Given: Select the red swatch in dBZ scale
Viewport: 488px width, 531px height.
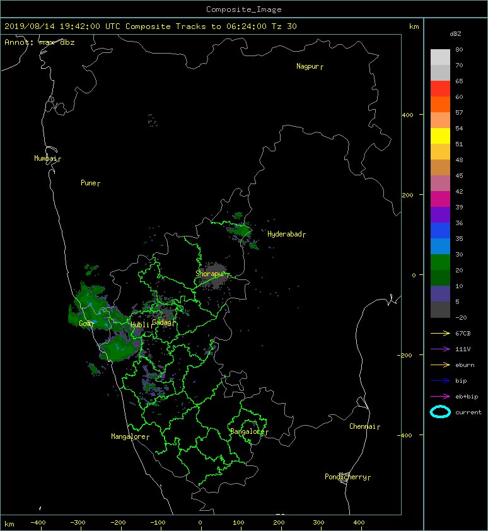Looking at the screenshot, I should coord(440,88).
